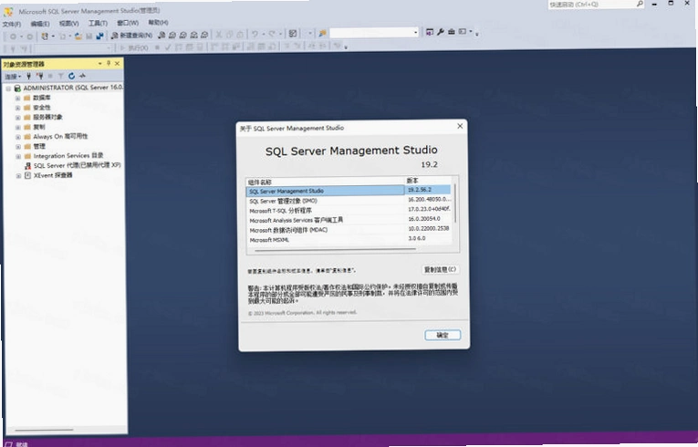The image size is (698, 447).
Task: Expand the 数据库 (Databases) folder
Action: tap(18, 98)
